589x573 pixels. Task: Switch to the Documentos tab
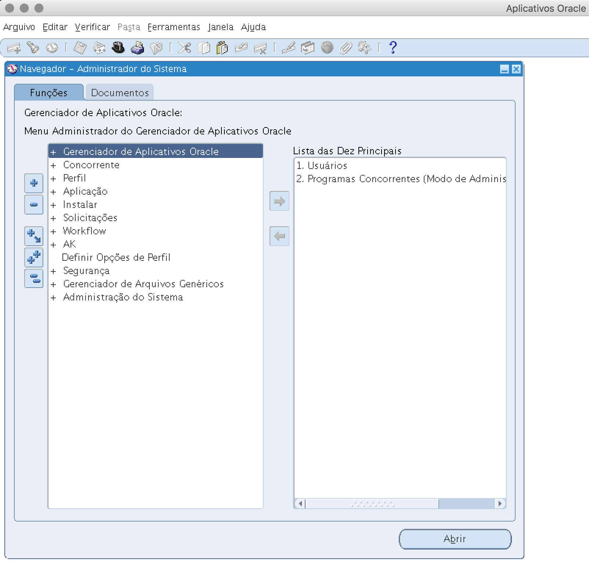(x=120, y=93)
